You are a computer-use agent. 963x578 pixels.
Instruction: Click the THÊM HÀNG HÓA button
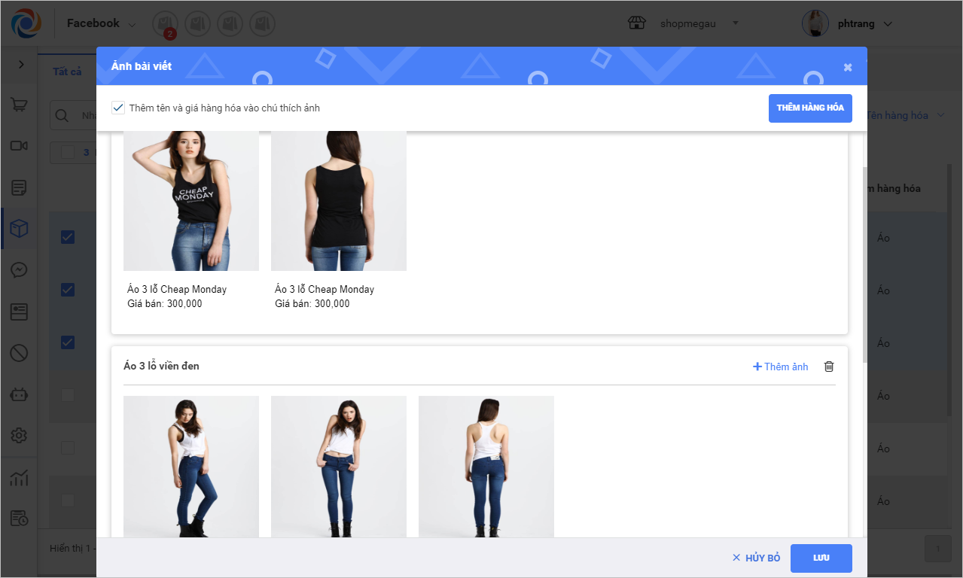[810, 108]
